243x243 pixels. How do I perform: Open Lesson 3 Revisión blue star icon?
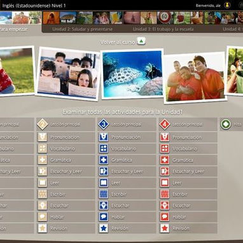tap(104, 228)
